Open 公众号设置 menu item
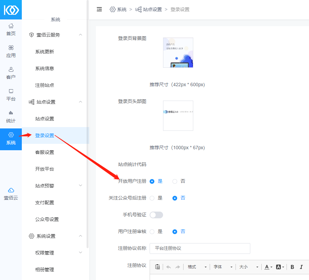This screenshot has height=280, width=309. click(x=47, y=219)
